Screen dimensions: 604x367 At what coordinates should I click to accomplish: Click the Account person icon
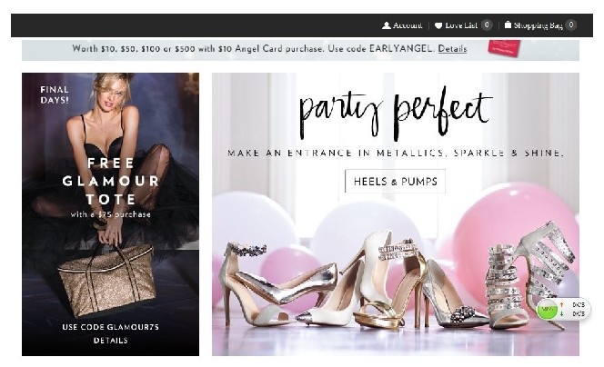pos(387,25)
